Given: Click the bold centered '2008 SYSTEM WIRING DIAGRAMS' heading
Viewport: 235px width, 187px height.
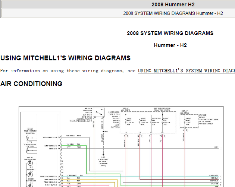Looking at the screenshot, I should [170, 33].
